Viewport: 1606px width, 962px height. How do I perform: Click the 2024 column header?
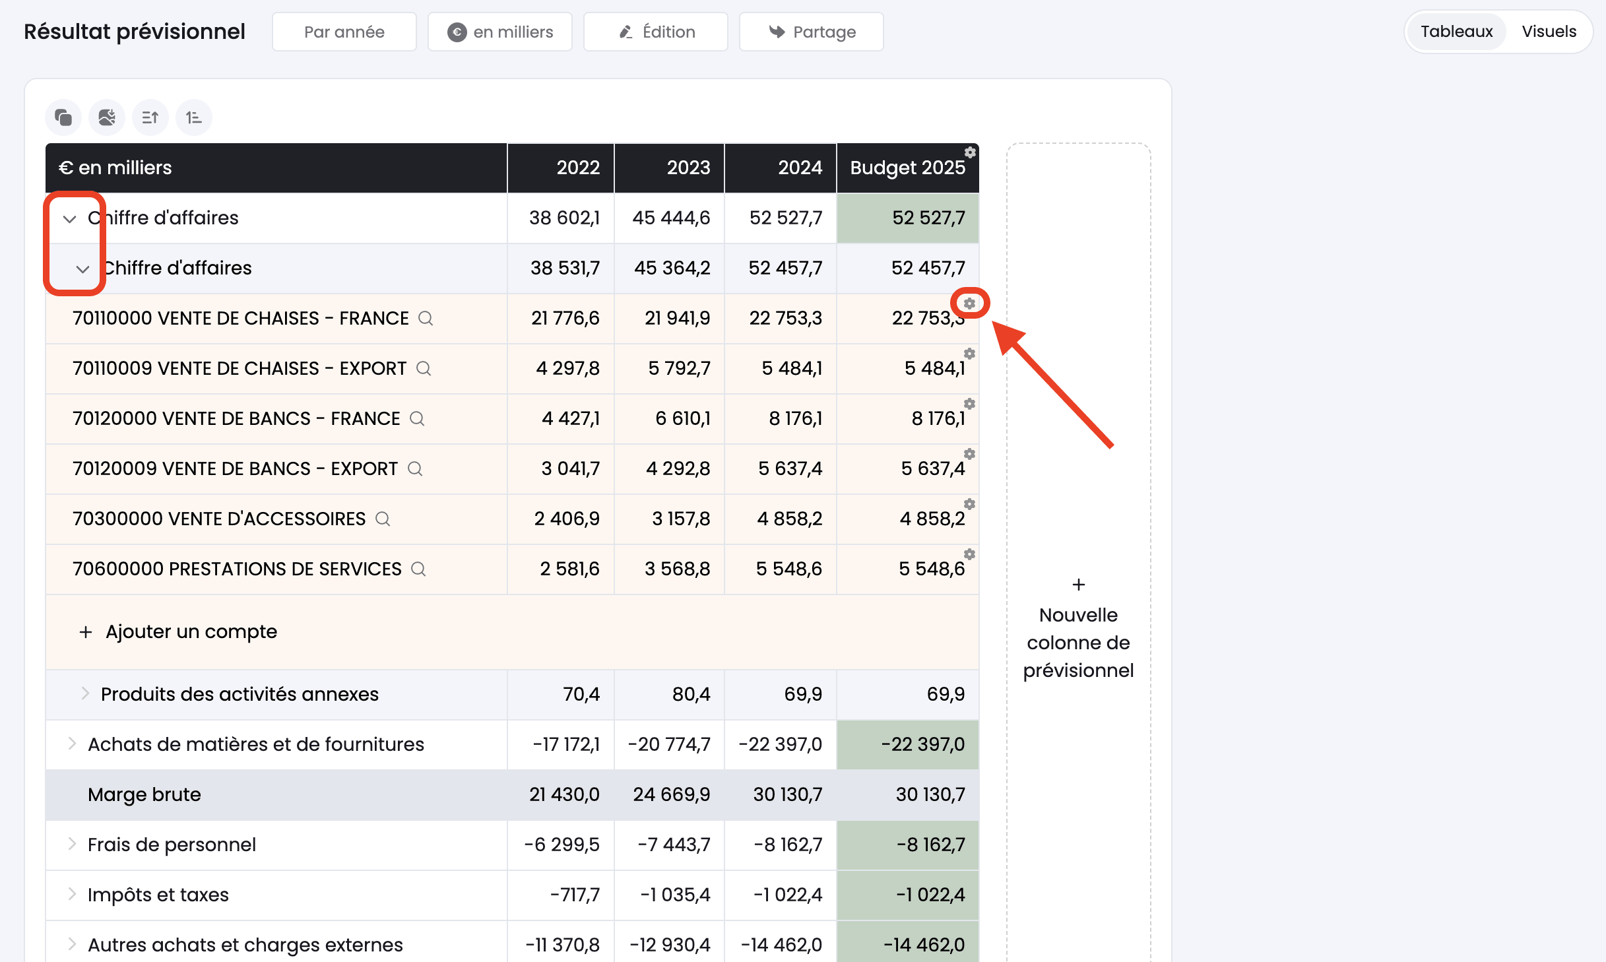[781, 168]
